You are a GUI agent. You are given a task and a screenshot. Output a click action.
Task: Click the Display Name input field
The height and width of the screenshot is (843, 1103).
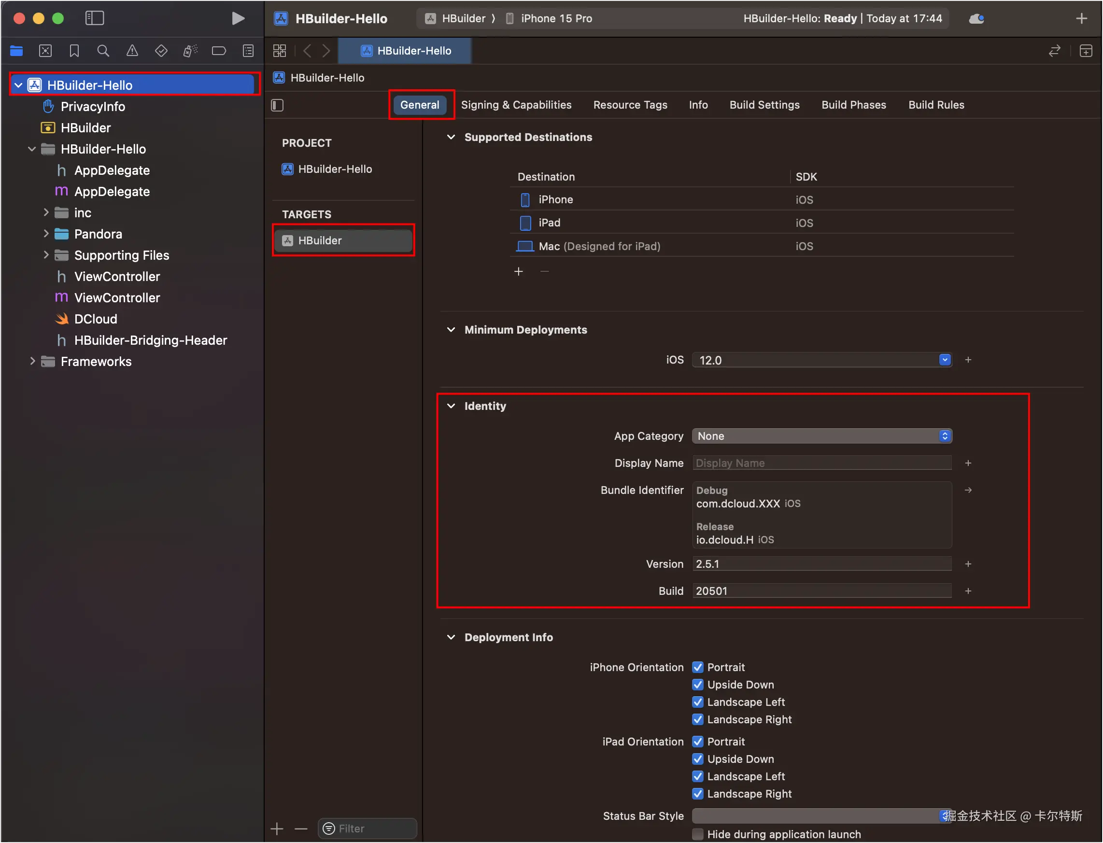click(821, 463)
